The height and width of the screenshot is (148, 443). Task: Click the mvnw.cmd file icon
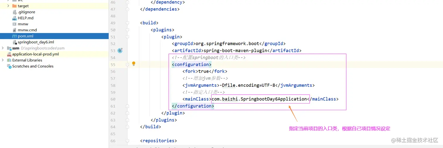click(15, 30)
